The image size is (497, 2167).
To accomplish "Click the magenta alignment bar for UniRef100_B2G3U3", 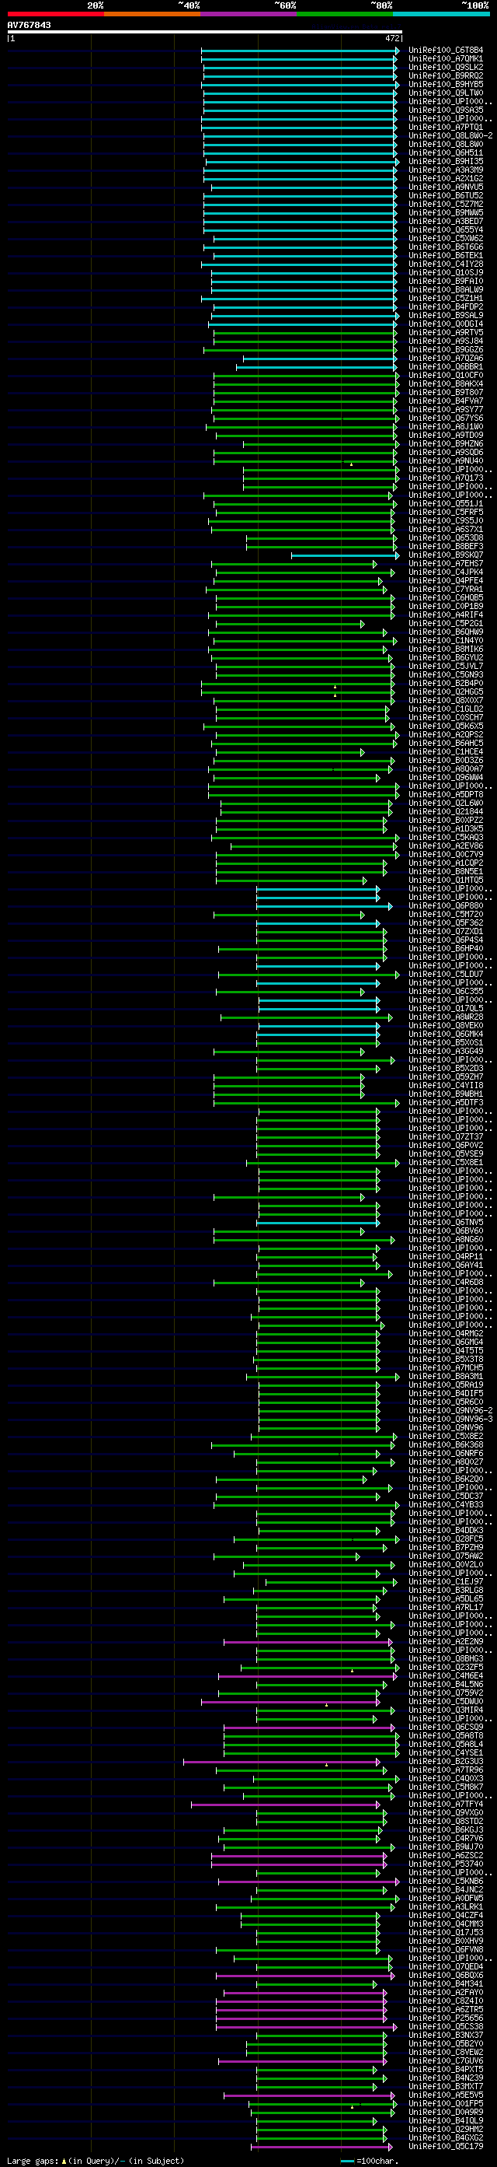I will 281,1761.
